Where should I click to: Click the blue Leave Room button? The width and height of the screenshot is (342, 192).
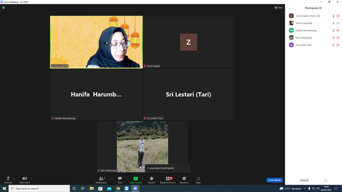tap(274, 180)
